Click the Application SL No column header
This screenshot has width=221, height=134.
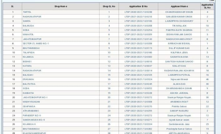pos(207,6)
